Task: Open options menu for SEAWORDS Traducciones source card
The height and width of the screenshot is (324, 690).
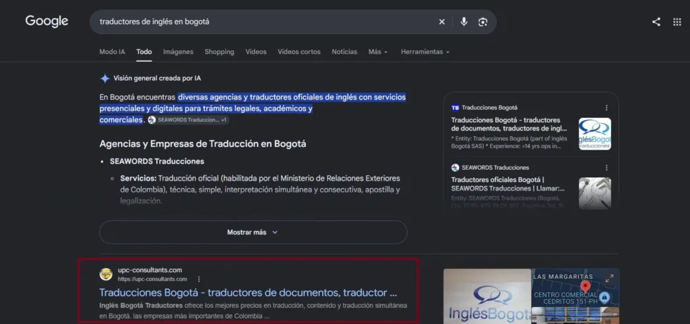Action: click(x=606, y=168)
